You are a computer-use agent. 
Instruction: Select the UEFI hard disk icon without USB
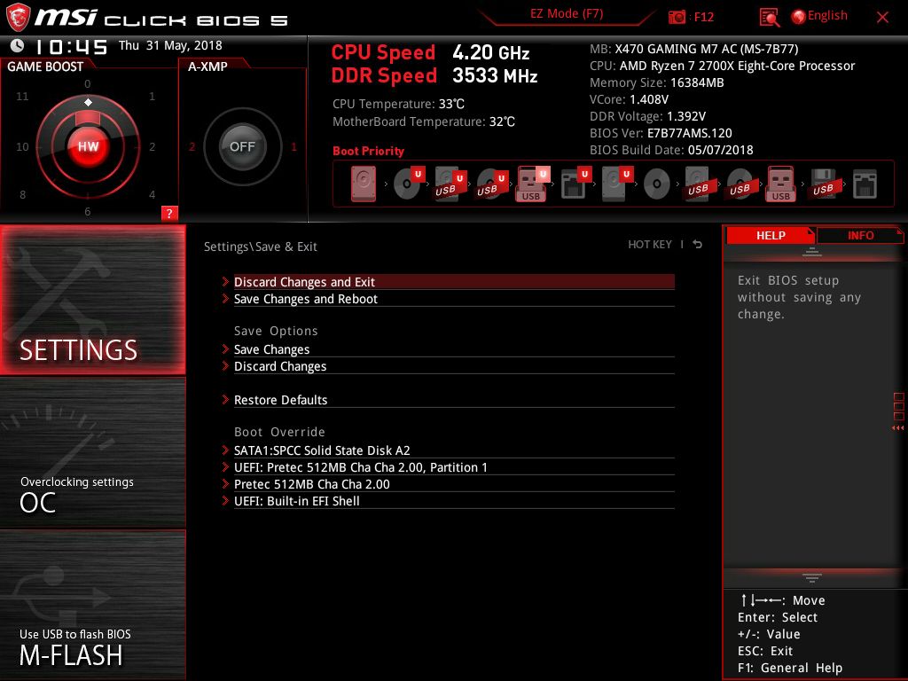pos(617,184)
